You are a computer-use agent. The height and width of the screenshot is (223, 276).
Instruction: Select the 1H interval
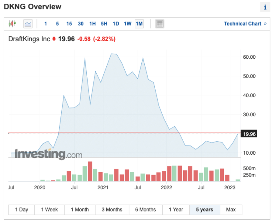coord(92,24)
